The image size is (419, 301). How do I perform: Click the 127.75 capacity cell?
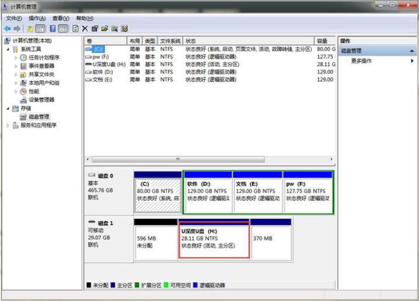coord(325,56)
